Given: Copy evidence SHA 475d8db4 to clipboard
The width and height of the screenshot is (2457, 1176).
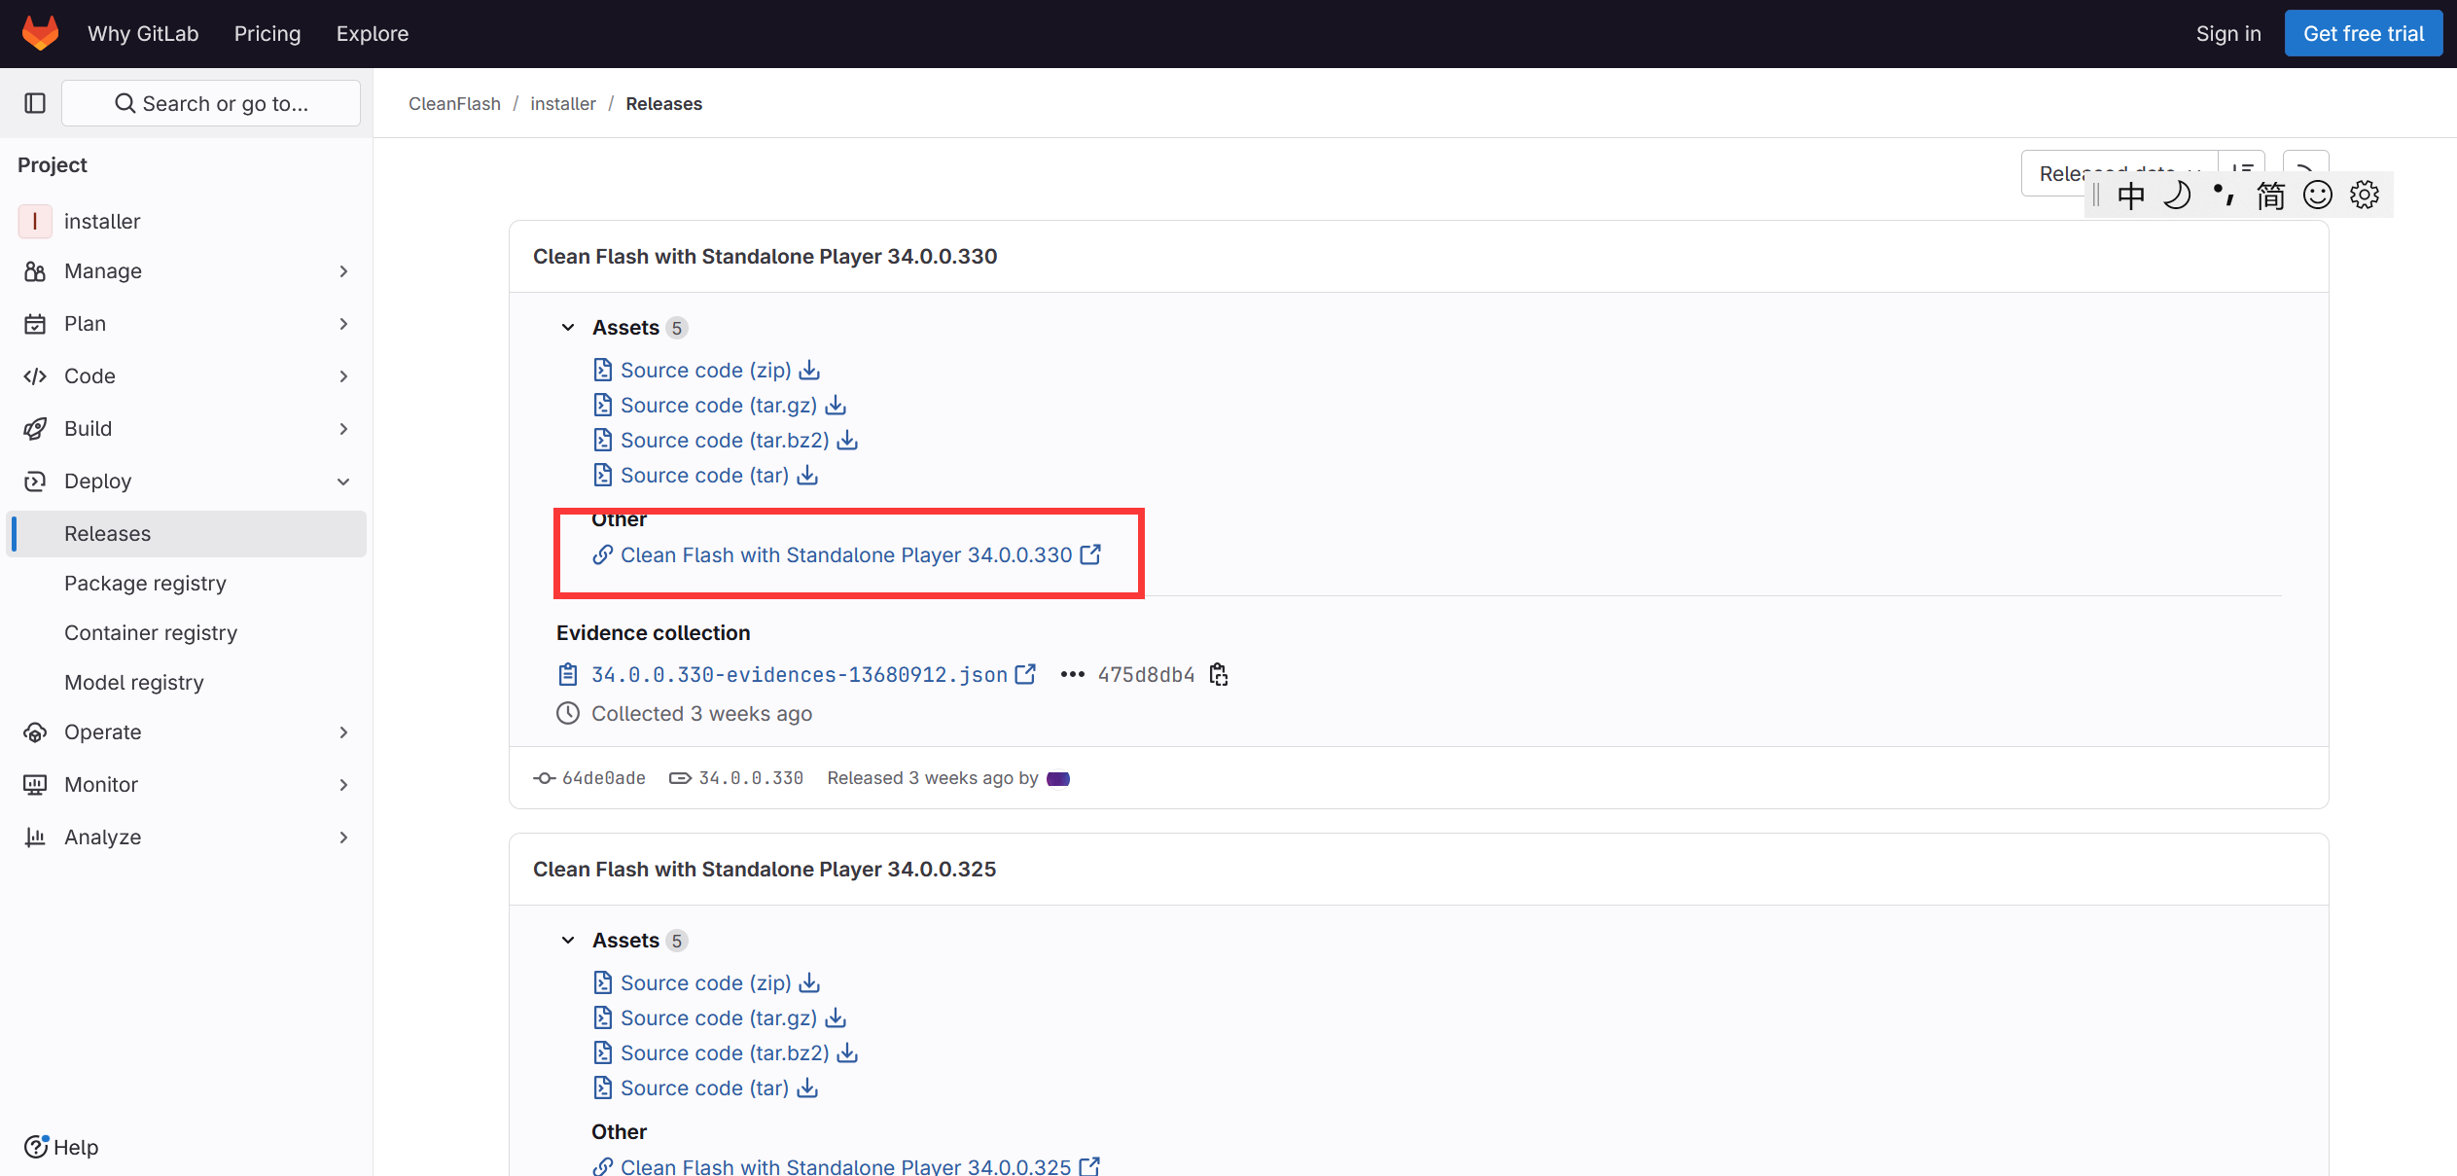Looking at the screenshot, I should [1219, 675].
